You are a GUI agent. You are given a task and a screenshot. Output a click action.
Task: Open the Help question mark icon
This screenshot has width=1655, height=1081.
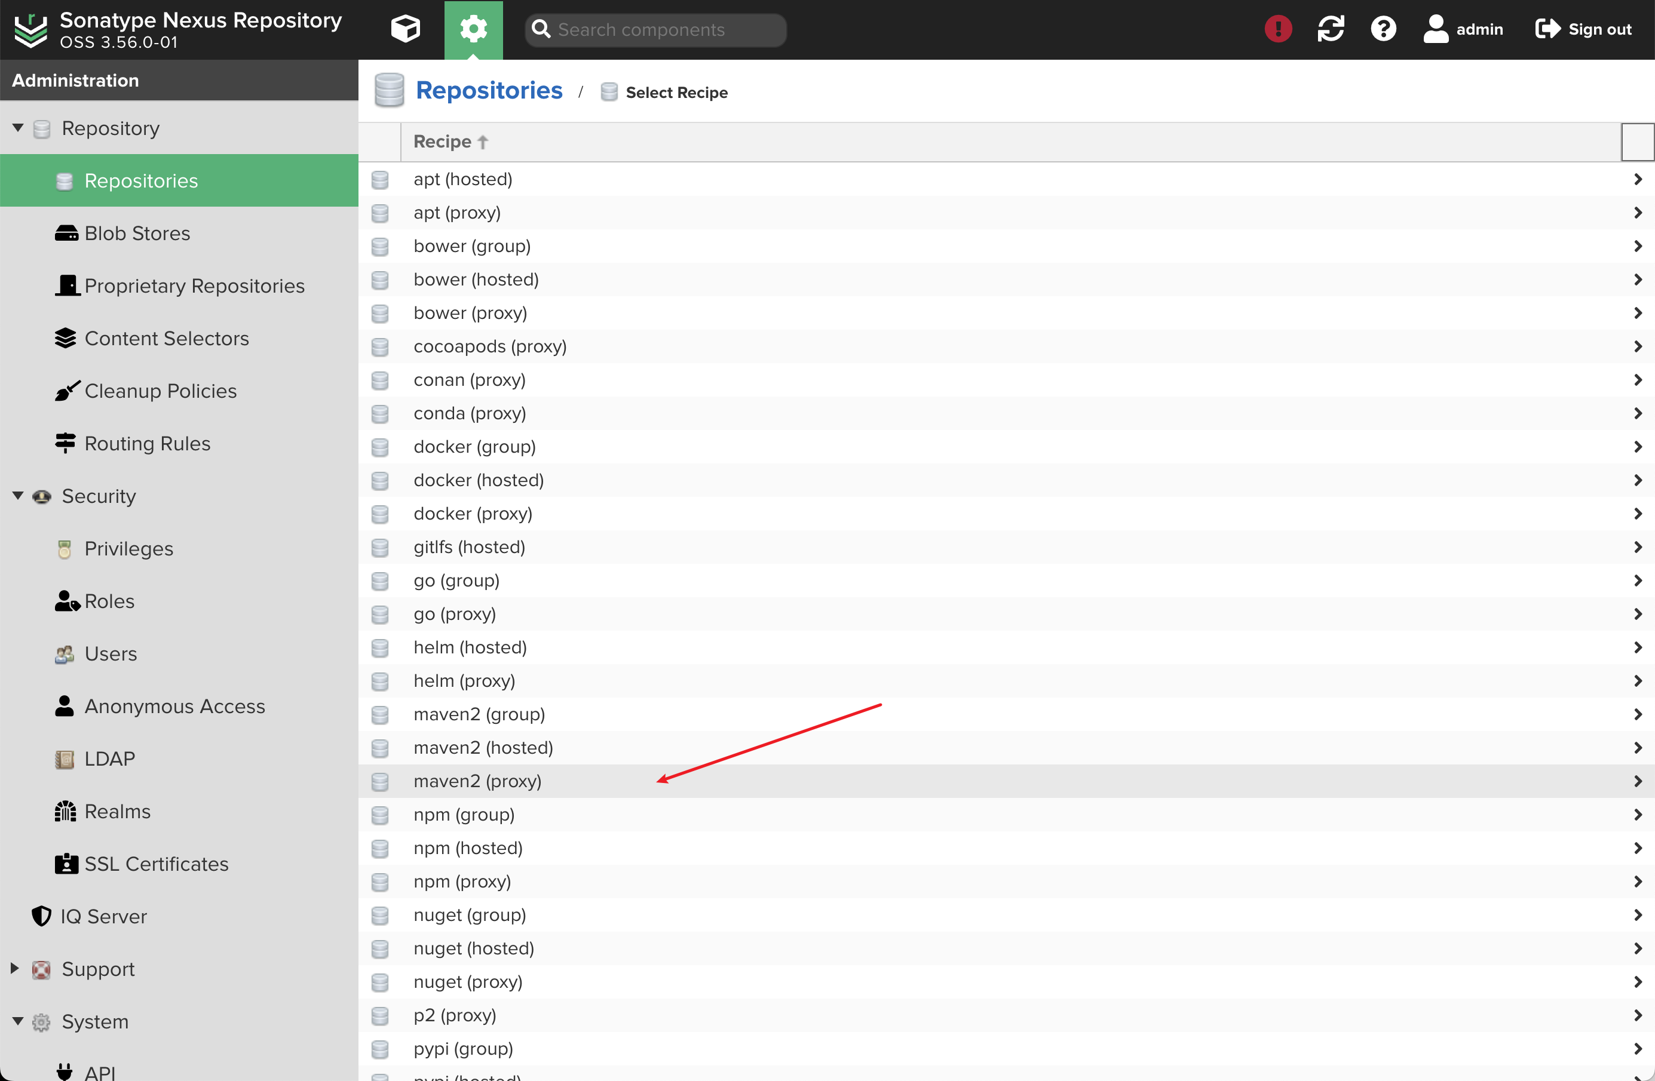point(1383,29)
